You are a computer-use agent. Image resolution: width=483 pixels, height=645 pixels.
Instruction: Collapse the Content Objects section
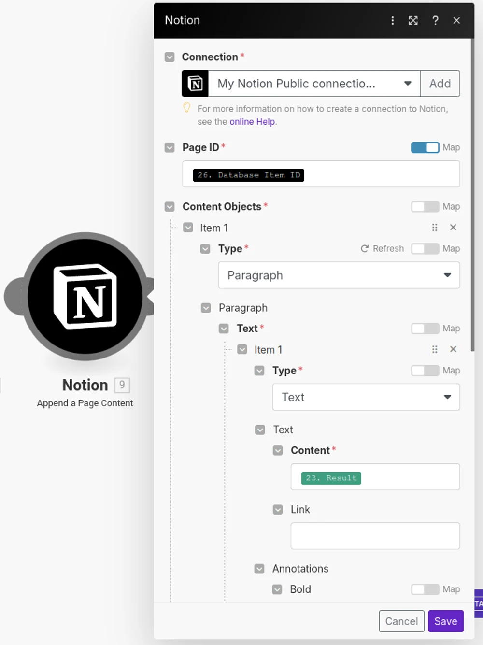pos(170,207)
